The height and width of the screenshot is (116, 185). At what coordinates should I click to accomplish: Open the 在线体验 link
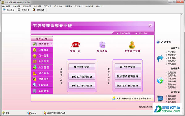172,75
